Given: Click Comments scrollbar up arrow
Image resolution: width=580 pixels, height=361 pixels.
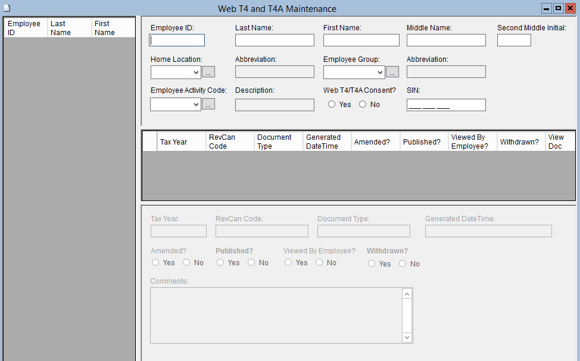Looking at the screenshot, I should (x=407, y=294).
